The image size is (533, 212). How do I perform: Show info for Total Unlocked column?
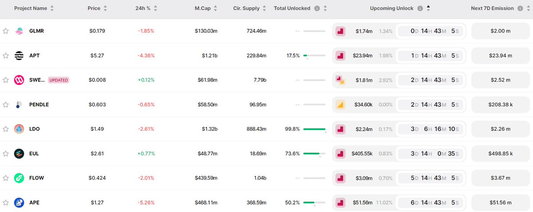pos(317,8)
